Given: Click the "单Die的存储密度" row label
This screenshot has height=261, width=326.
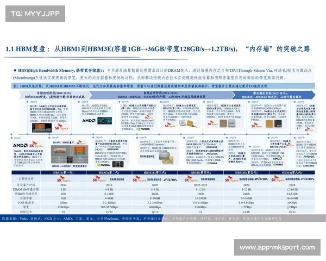Looking at the screenshot, I should 26,194.
